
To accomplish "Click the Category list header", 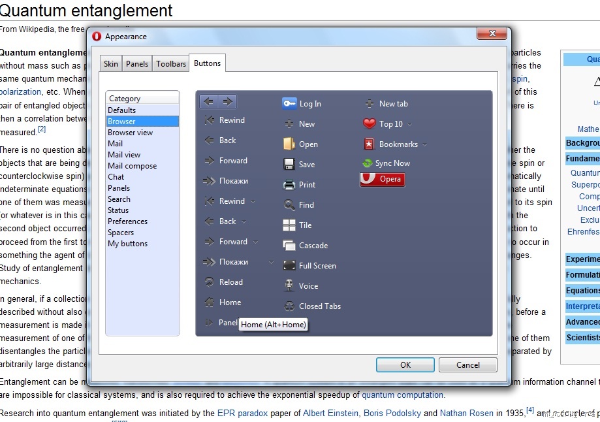I will (142, 99).
